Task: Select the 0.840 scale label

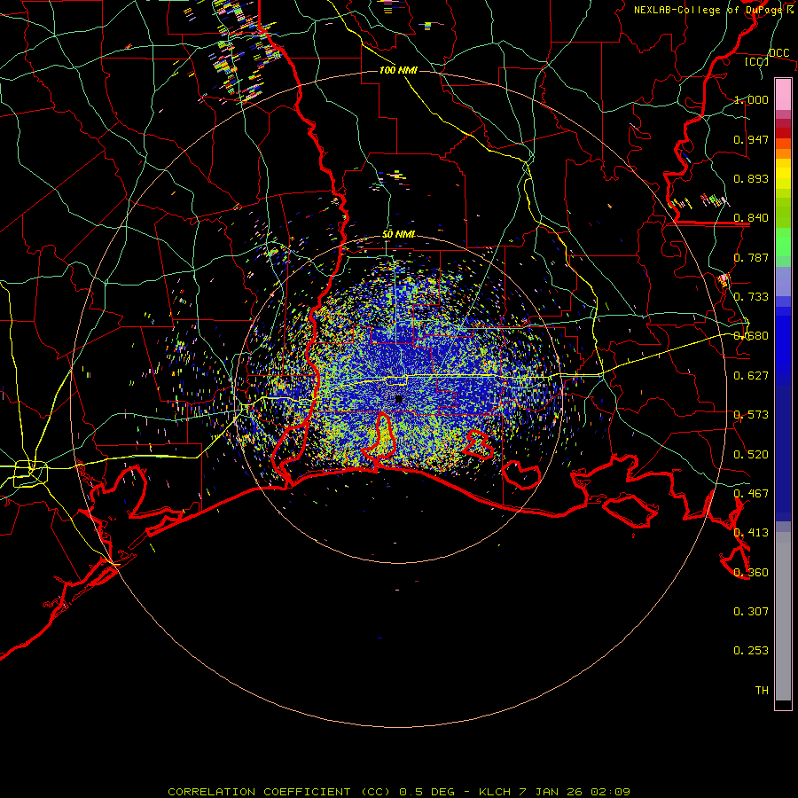Action: click(x=751, y=218)
